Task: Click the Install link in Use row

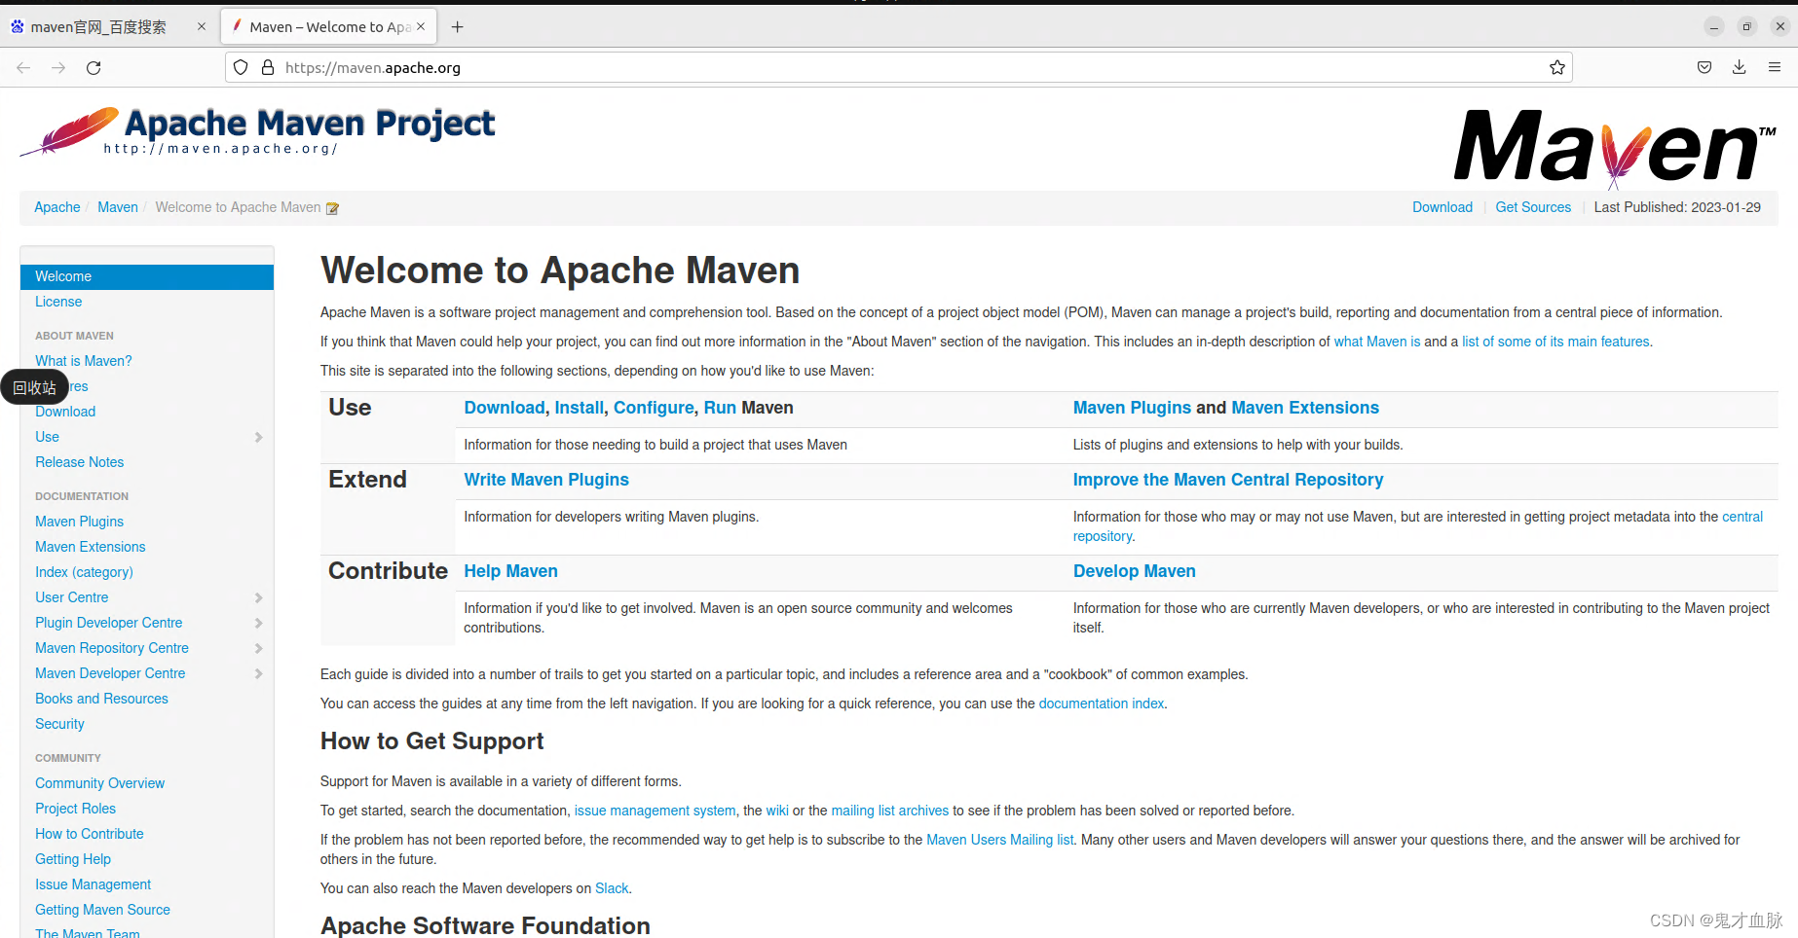Action: point(580,408)
